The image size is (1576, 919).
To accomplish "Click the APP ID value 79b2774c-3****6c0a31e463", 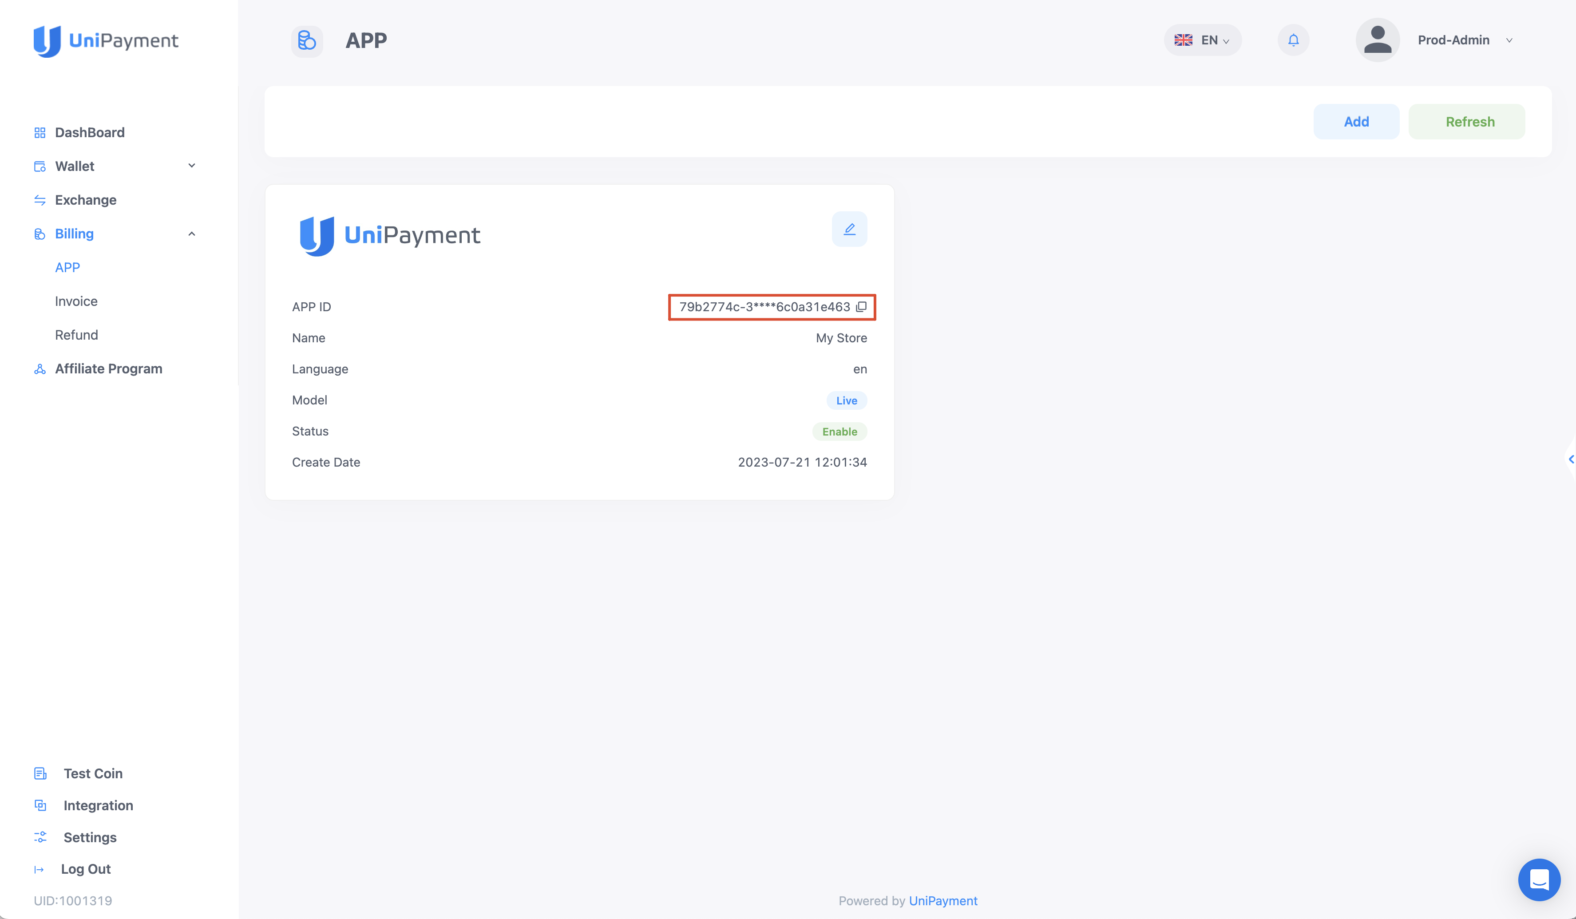I will pyautogui.click(x=764, y=307).
